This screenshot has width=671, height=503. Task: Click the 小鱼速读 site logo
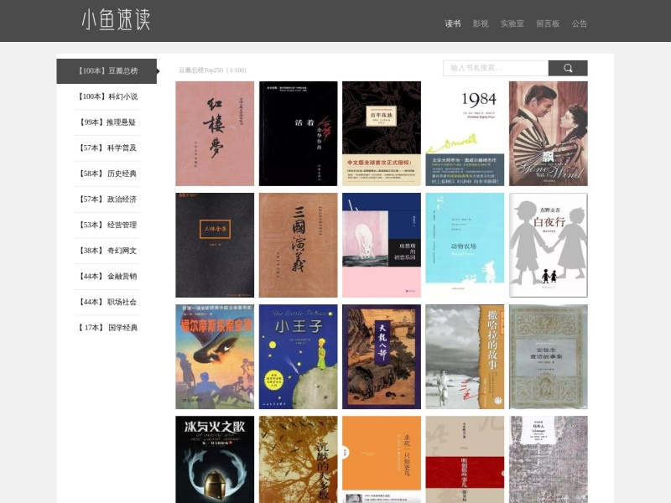[x=116, y=19]
